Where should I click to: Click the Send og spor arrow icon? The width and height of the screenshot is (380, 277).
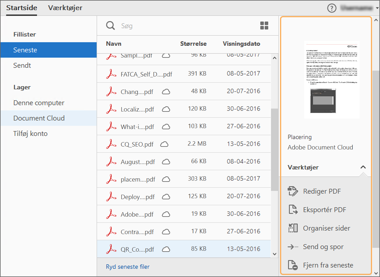(x=293, y=247)
